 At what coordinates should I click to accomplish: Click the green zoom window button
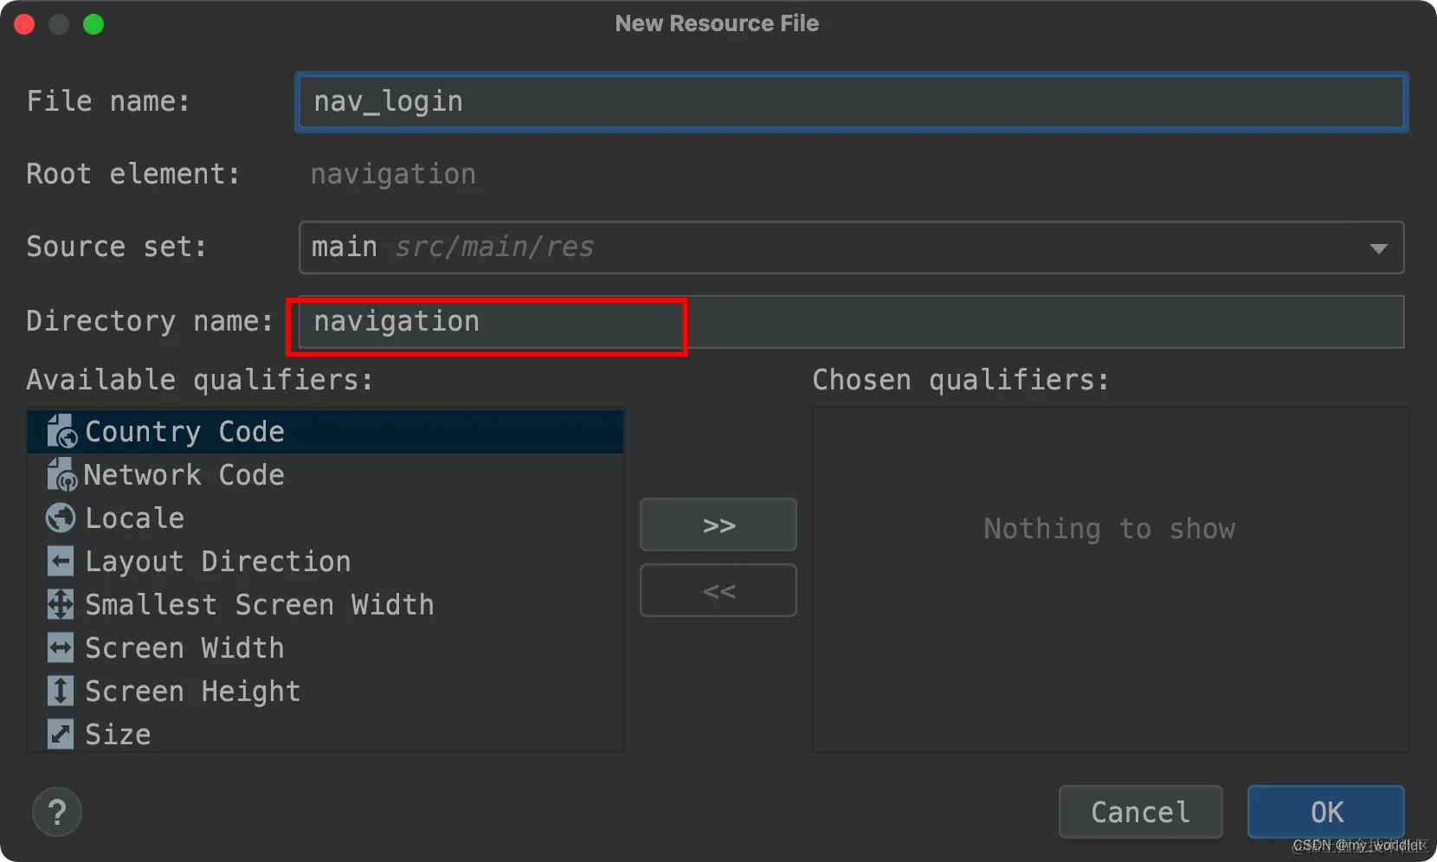93,24
